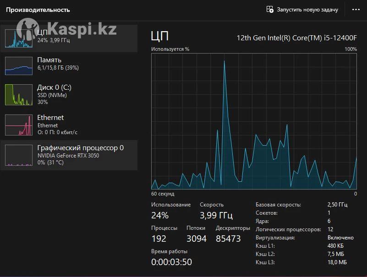The width and height of the screenshot is (367, 277).
Task: Click the Виртуализация Включено status
Action: pyautogui.click(x=340, y=238)
